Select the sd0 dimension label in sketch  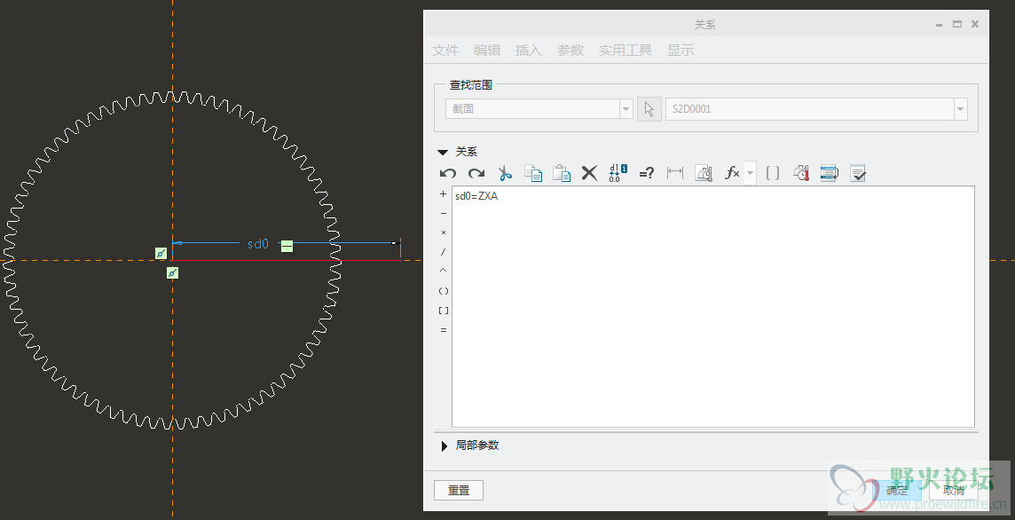tap(257, 244)
